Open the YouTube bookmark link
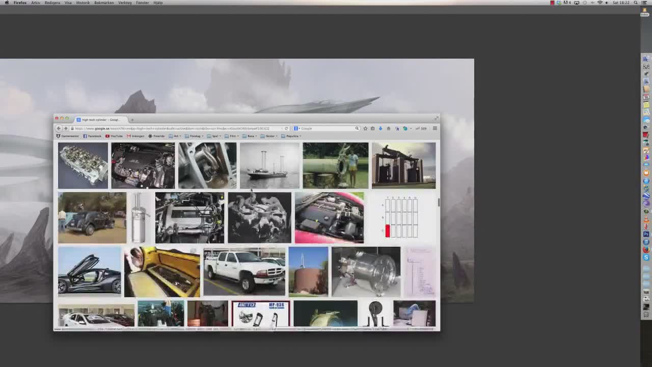652x367 pixels. 114,136
